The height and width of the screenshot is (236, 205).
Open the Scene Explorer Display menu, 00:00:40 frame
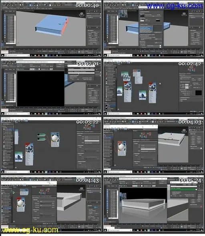[10, 11]
